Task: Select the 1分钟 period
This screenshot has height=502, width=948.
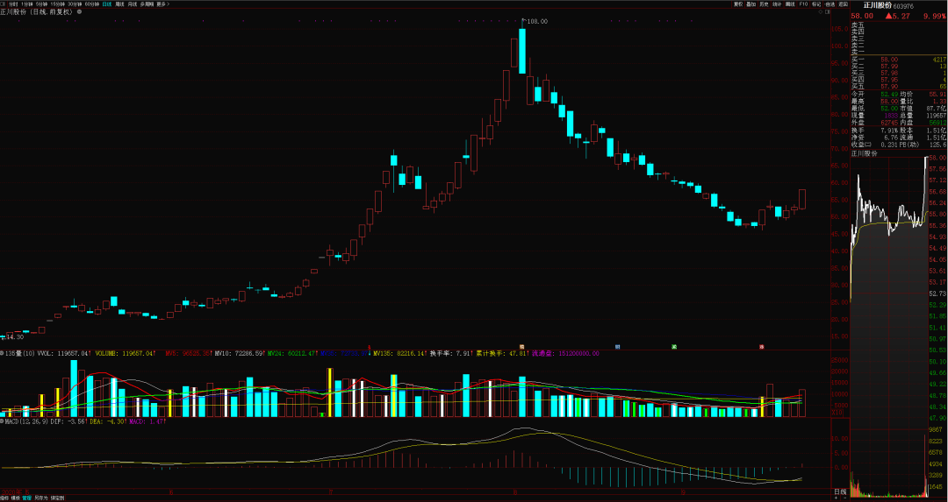Action: pyautogui.click(x=26, y=4)
